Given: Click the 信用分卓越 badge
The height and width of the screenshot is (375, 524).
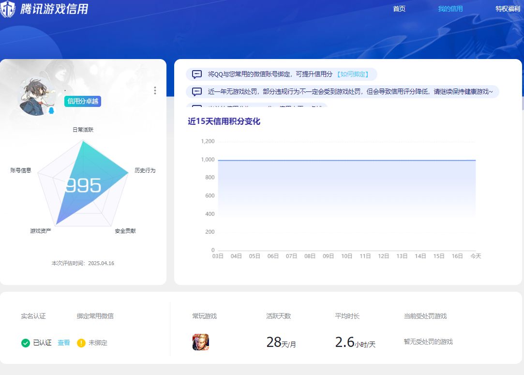Looking at the screenshot, I should pyautogui.click(x=83, y=101).
